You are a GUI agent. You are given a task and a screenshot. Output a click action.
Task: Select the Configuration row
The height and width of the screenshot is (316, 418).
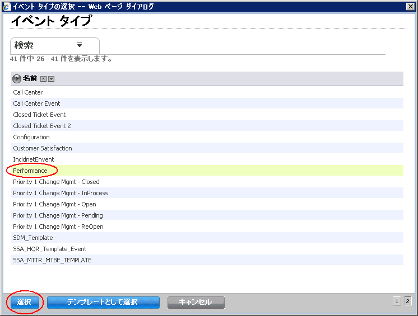[207, 136]
